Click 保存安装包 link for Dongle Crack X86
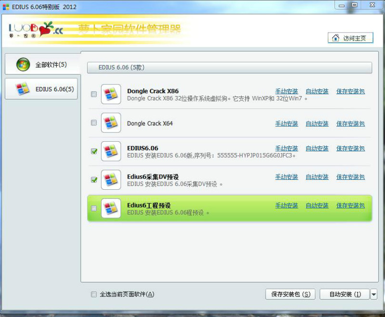This screenshot has height=317, width=385. [x=350, y=91]
